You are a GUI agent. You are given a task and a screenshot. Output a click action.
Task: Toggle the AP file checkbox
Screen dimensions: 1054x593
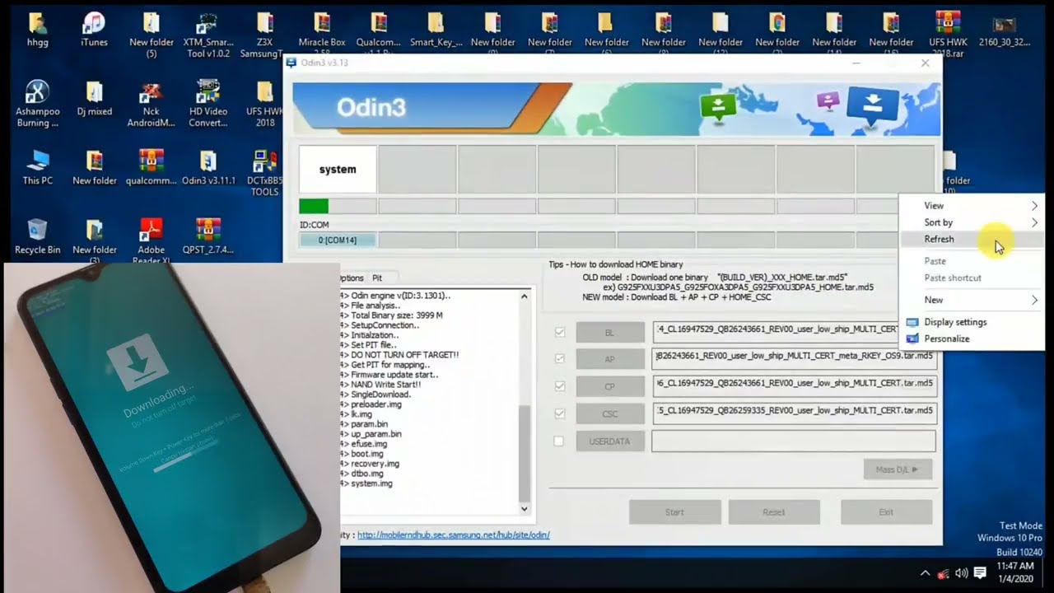560,359
